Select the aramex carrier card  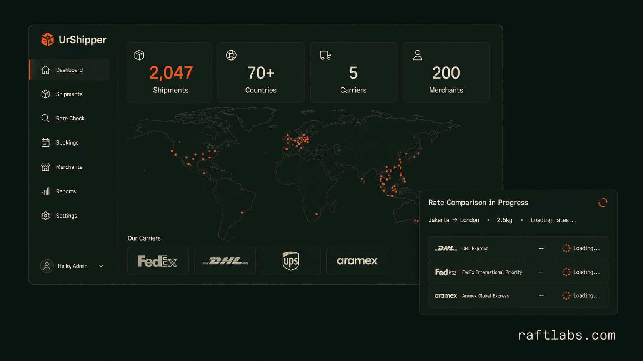(x=357, y=261)
